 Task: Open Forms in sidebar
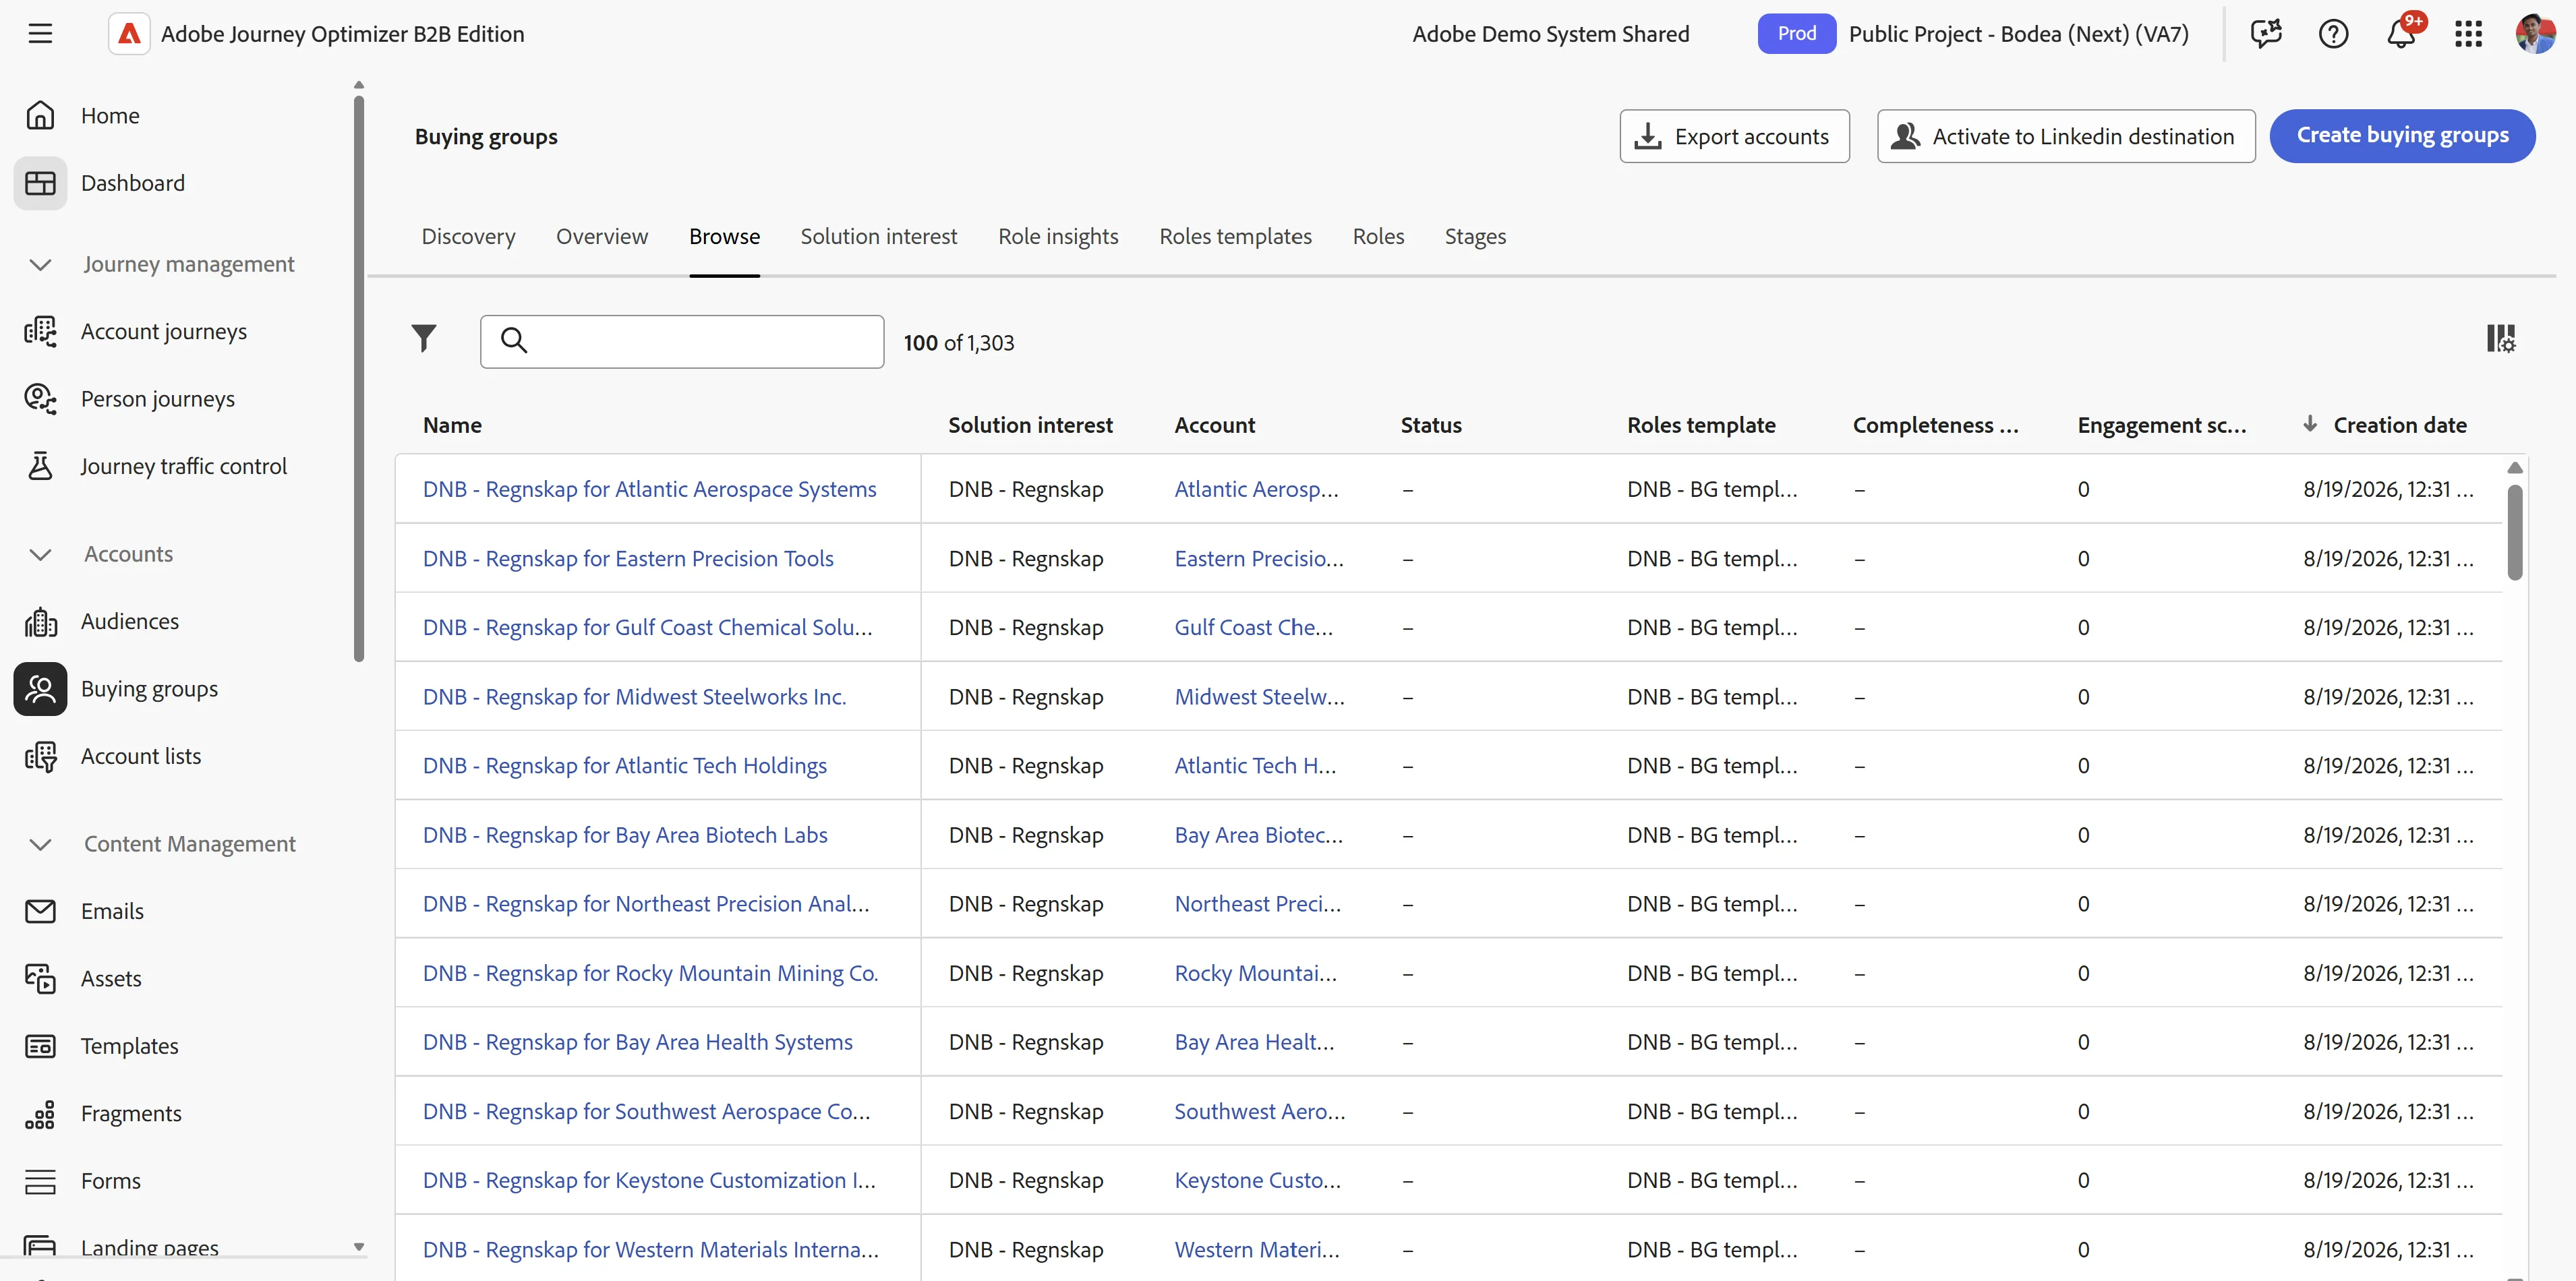point(110,1181)
